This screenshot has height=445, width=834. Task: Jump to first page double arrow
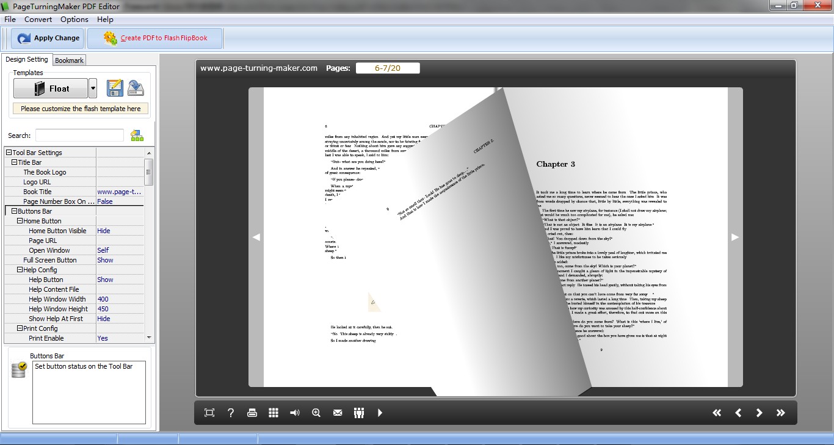click(717, 413)
